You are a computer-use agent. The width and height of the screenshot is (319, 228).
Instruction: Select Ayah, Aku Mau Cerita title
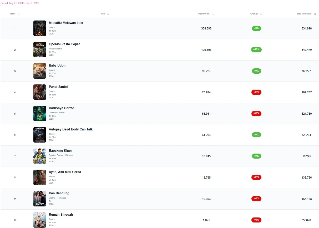click(65, 172)
